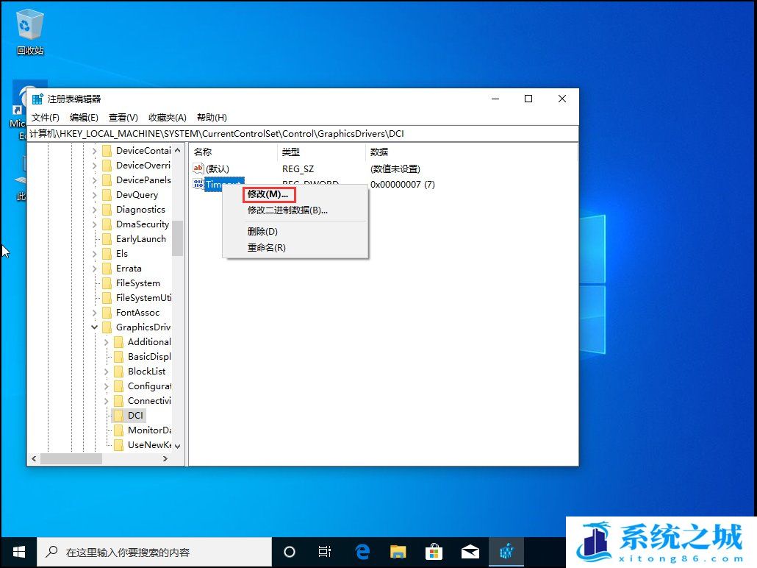The image size is (757, 568).
Task: Click the REG_SZ type cell
Action: 298,168
